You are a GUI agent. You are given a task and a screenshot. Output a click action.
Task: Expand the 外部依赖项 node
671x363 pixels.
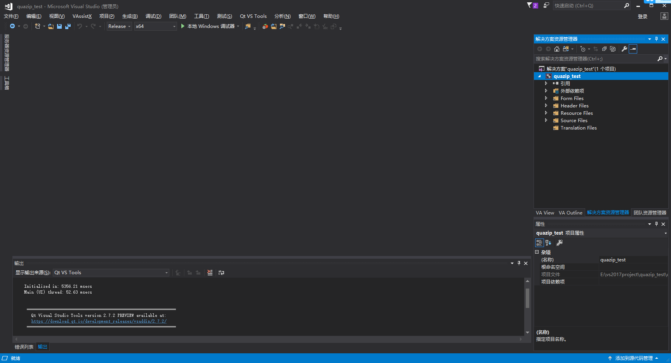546,91
